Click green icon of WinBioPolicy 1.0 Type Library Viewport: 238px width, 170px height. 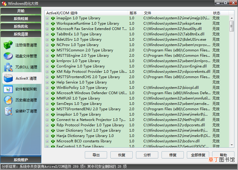pos(53,88)
